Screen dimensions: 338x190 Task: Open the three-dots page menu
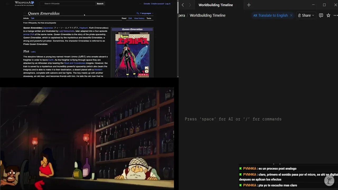click(x=336, y=15)
